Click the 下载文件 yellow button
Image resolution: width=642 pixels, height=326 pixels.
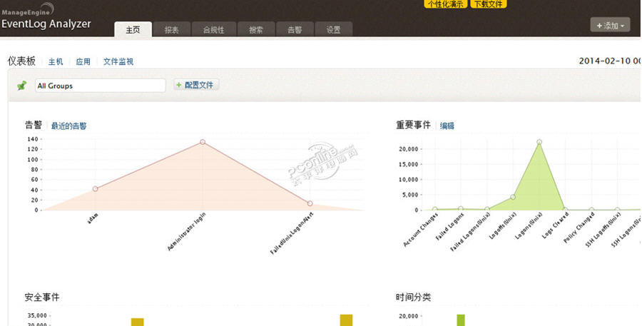(x=489, y=4)
